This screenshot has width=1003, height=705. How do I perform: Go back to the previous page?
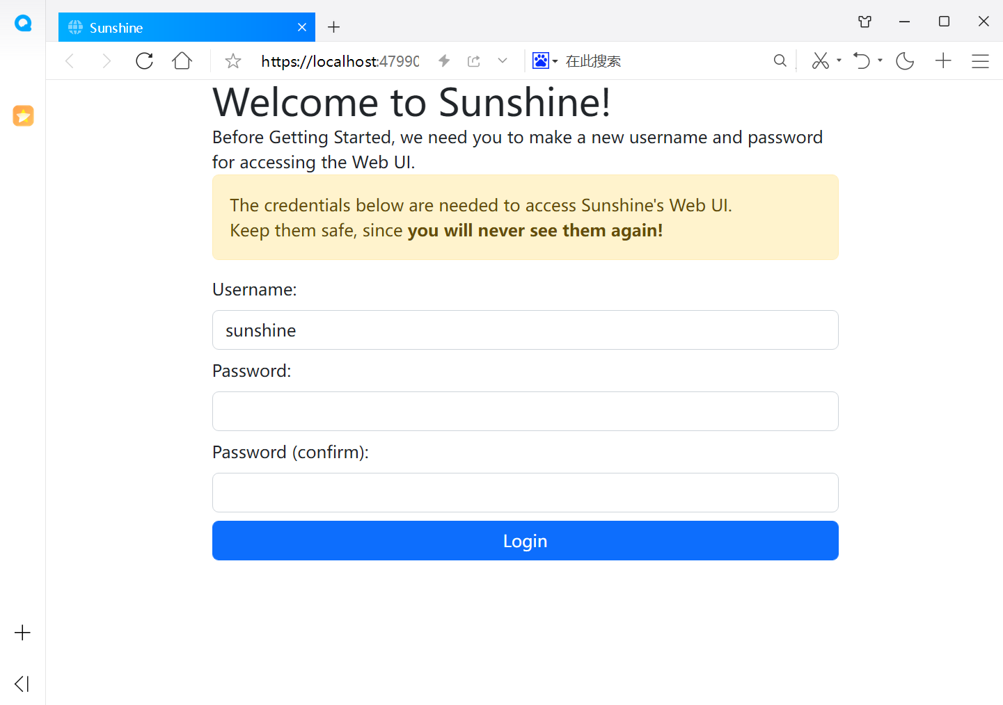(x=70, y=61)
